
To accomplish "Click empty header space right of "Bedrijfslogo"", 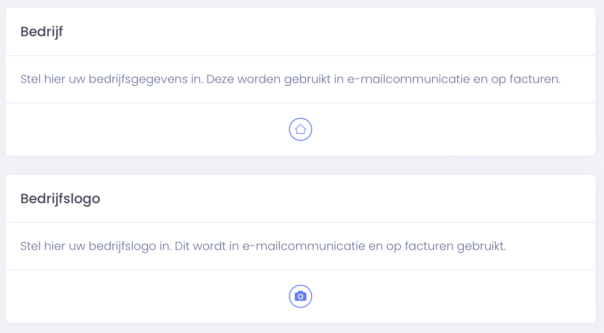I will (x=339, y=199).
